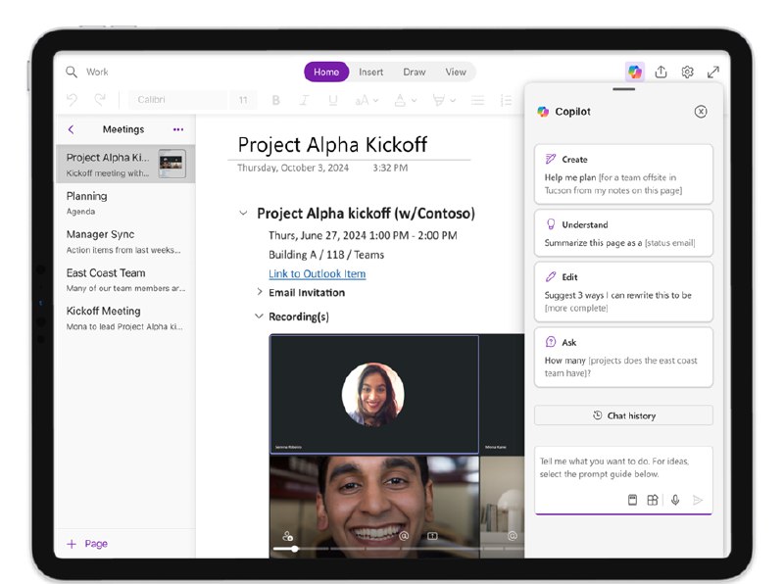
Task: Click the Thursday, October 3, 2024 date
Action: pyautogui.click(x=293, y=168)
